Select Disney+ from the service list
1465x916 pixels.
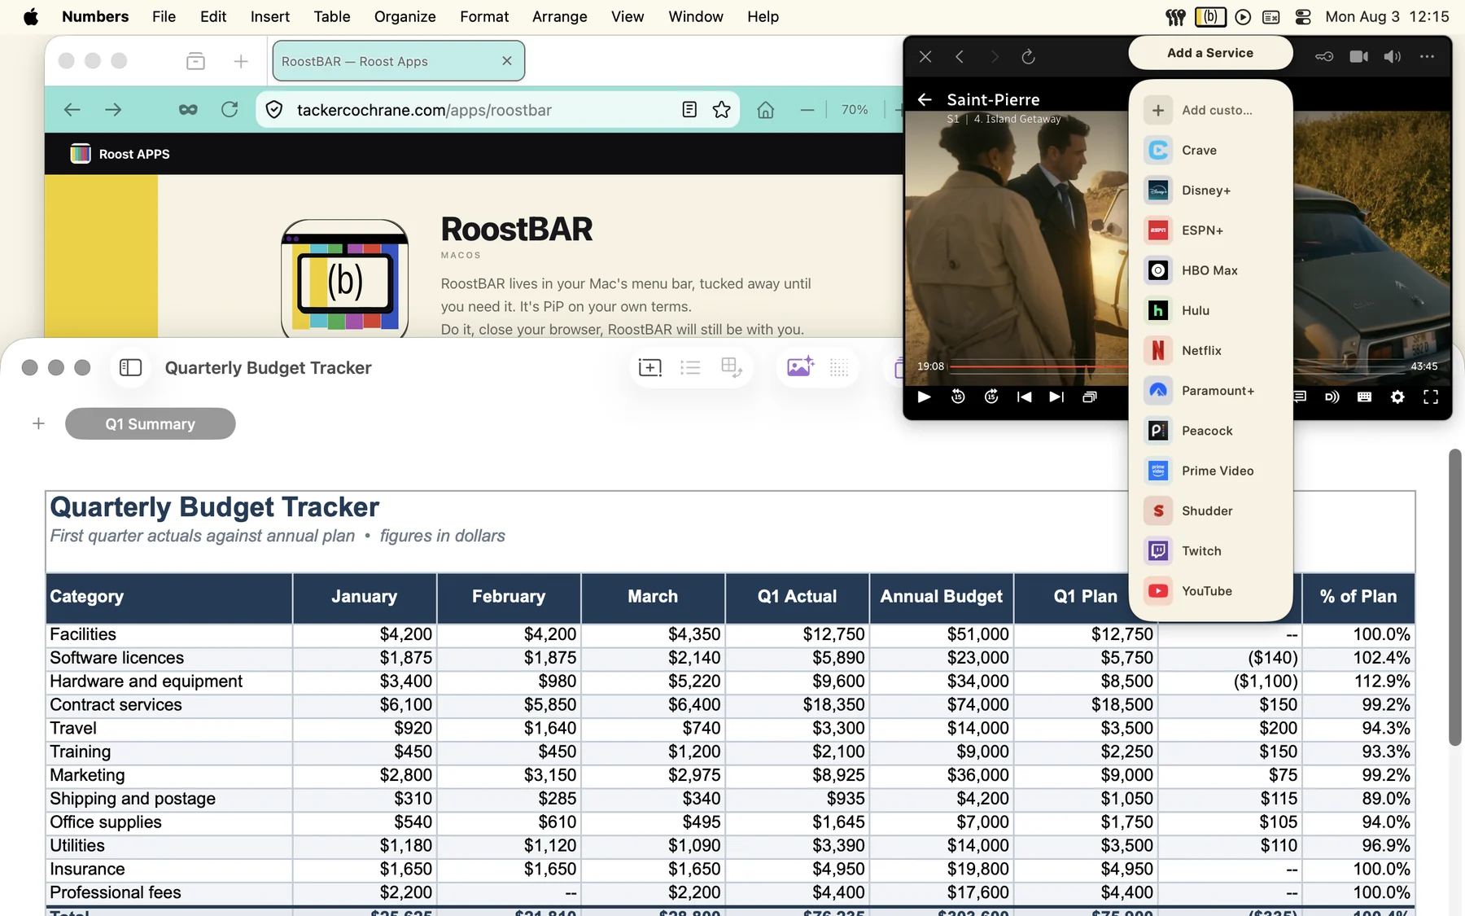pos(1210,190)
